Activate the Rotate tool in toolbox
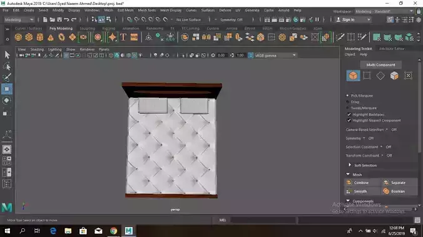This screenshot has width=423, height=237. pos(7,100)
